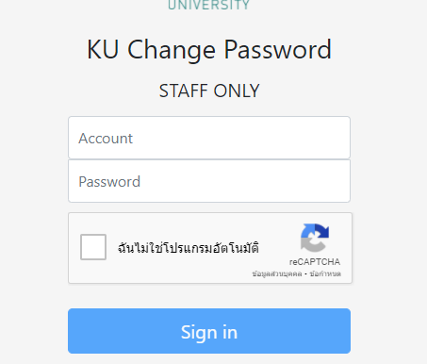
Task: Click the KU Change Password heading
Action: [209, 50]
